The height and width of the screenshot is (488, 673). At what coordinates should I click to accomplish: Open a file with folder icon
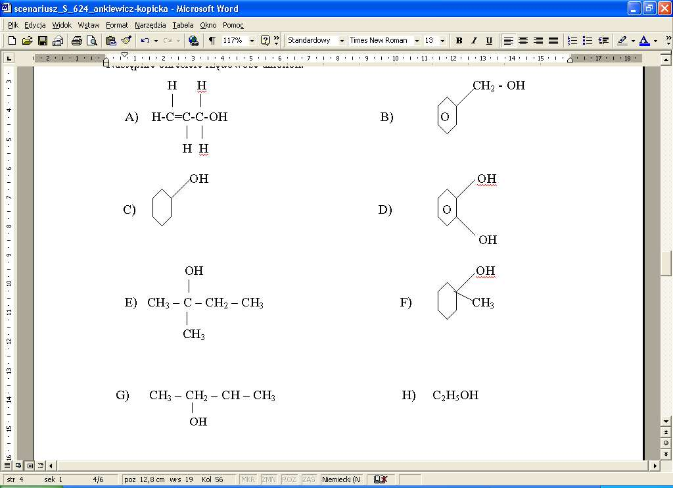27,40
